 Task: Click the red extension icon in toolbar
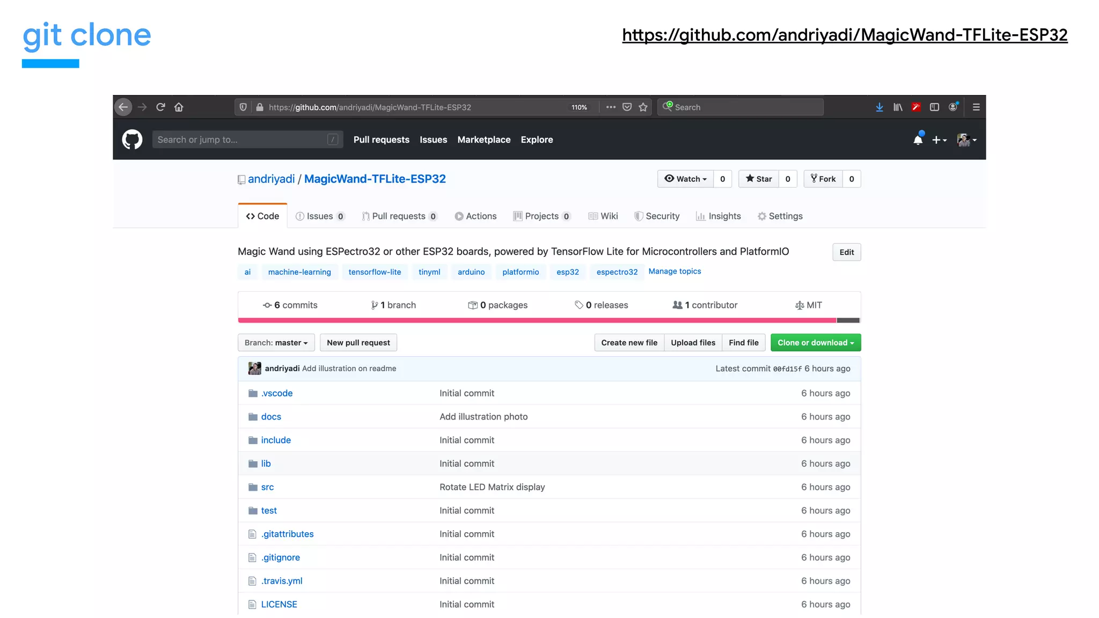[x=916, y=107]
